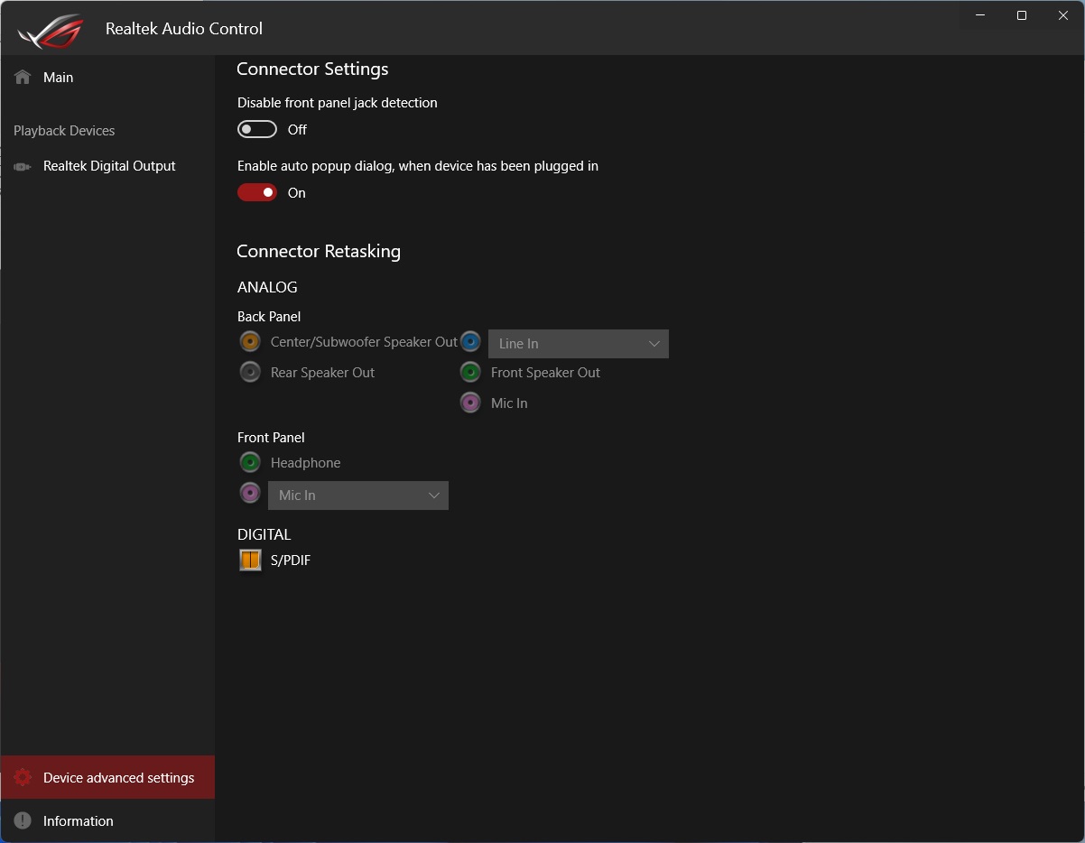This screenshot has width=1085, height=843.
Task: Click the S/PDIF label
Action: (291, 560)
